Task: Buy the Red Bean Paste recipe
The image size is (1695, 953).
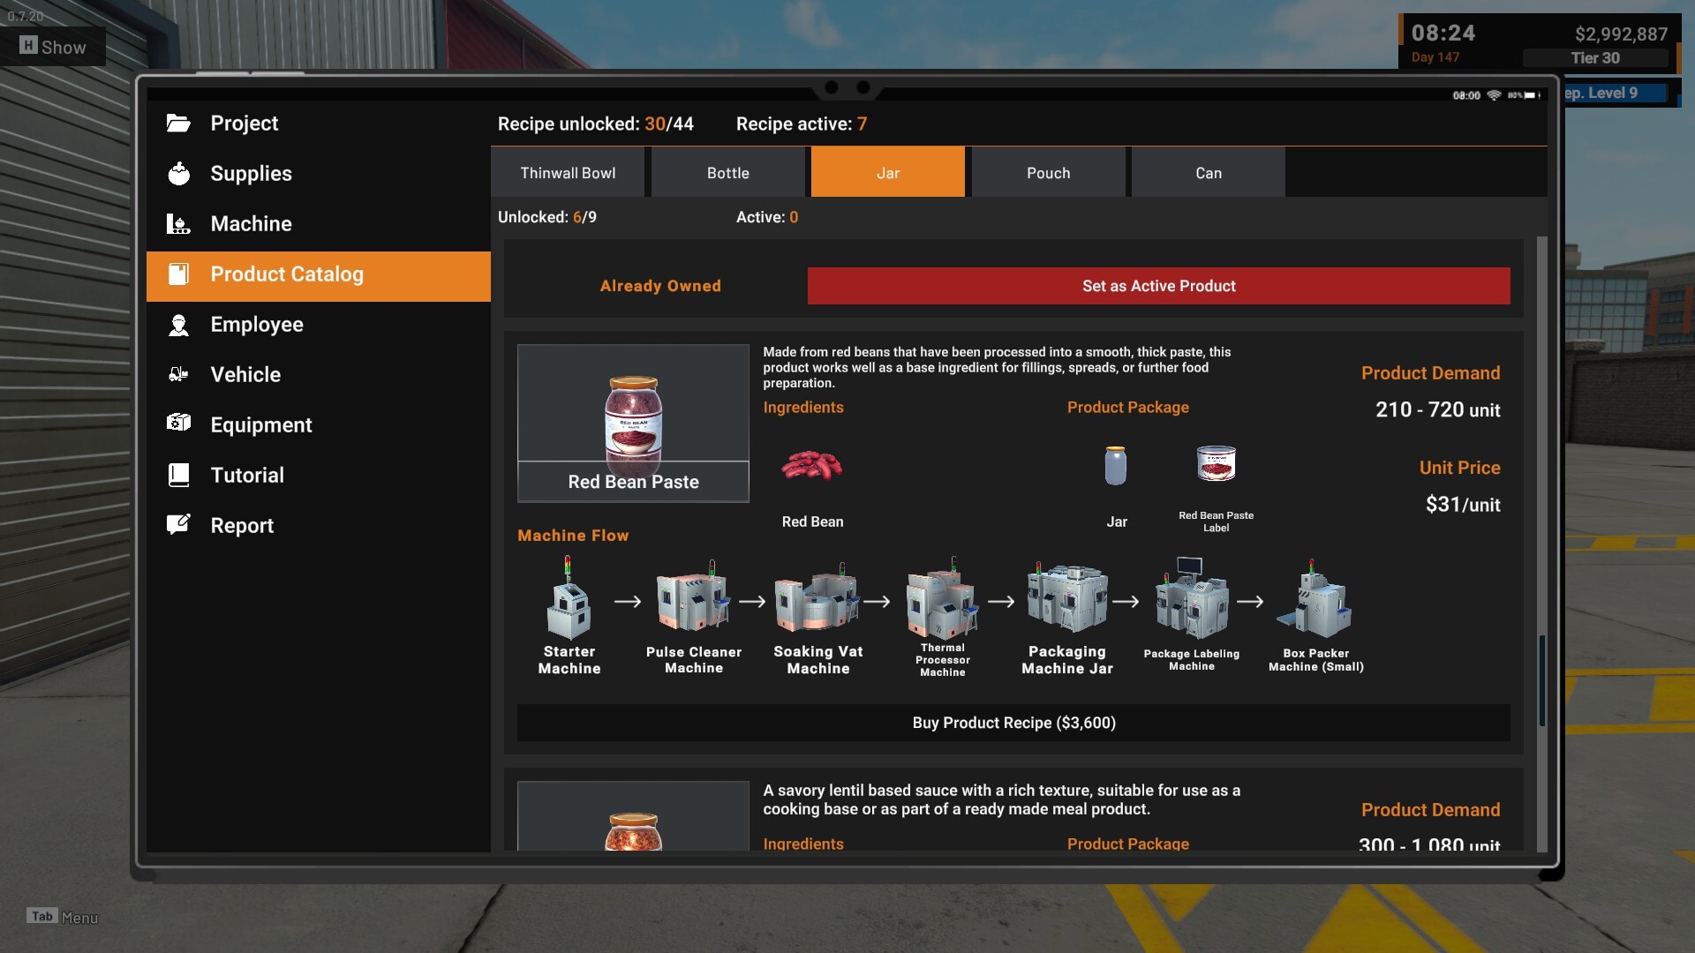Action: click(x=1013, y=723)
